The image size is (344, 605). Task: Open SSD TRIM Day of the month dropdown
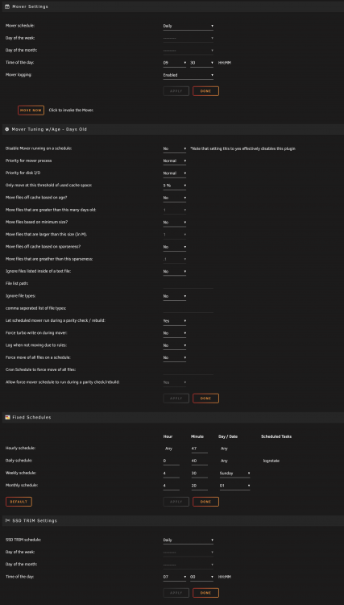[188, 565]
